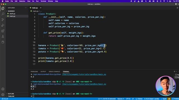179x100 pixels.
Task: Open the View menu
Action: pos(29,1)
